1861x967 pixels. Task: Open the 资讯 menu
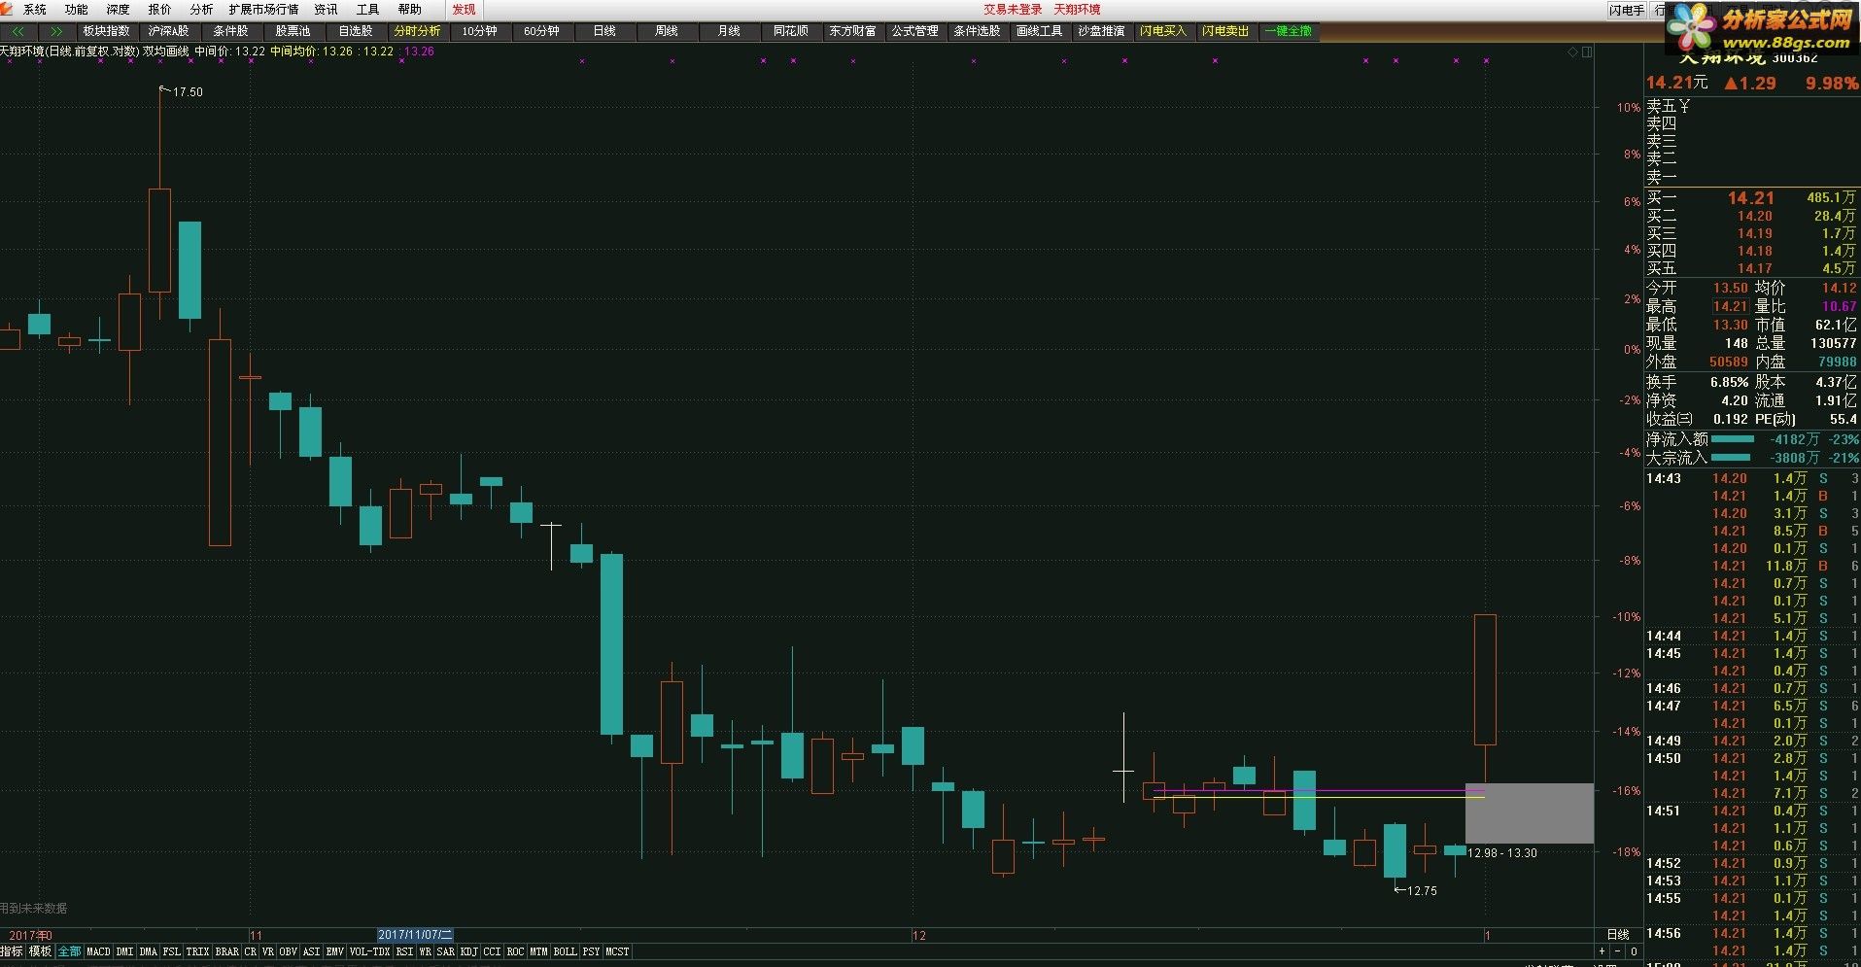pos(327,10)
